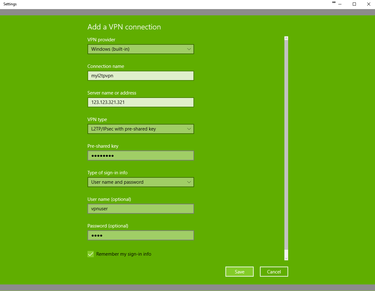The width and height of the screenshot is (375, 291).
Task: Click the Add a VPN connection heading
Action: click(124, 27)
